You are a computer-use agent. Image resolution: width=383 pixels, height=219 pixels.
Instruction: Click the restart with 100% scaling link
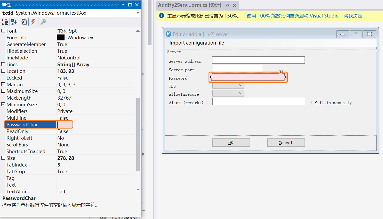point(292,16)
